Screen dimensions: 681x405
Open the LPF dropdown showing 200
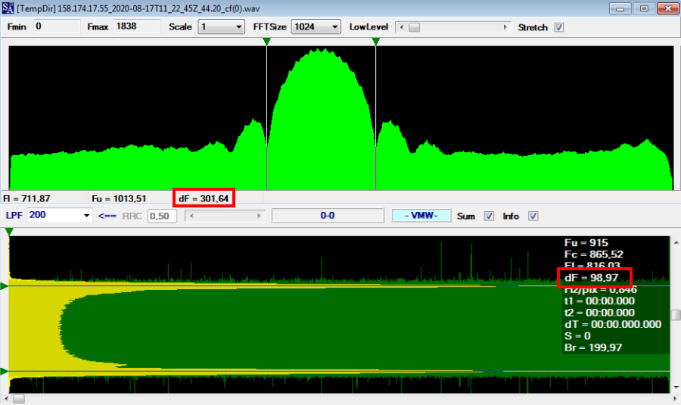click(60, 215)
